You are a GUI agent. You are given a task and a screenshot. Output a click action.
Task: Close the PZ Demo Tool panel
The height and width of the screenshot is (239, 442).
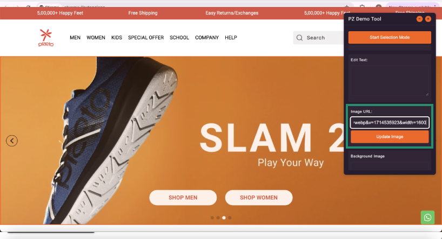click(x=428, y=19)
